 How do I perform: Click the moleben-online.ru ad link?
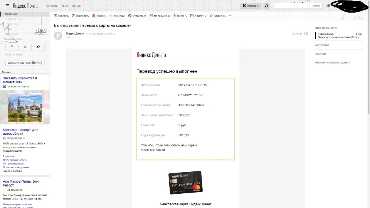tap(18, 87)
